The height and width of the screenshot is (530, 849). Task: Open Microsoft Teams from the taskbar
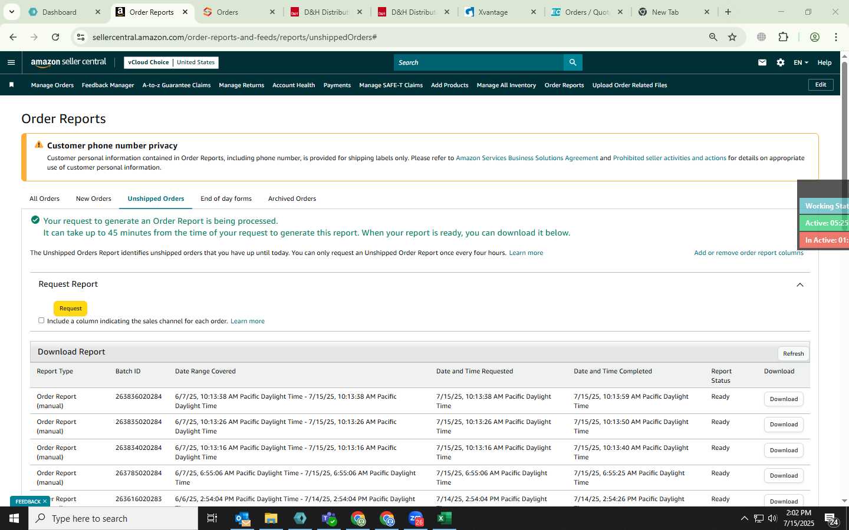click(329, 518)
